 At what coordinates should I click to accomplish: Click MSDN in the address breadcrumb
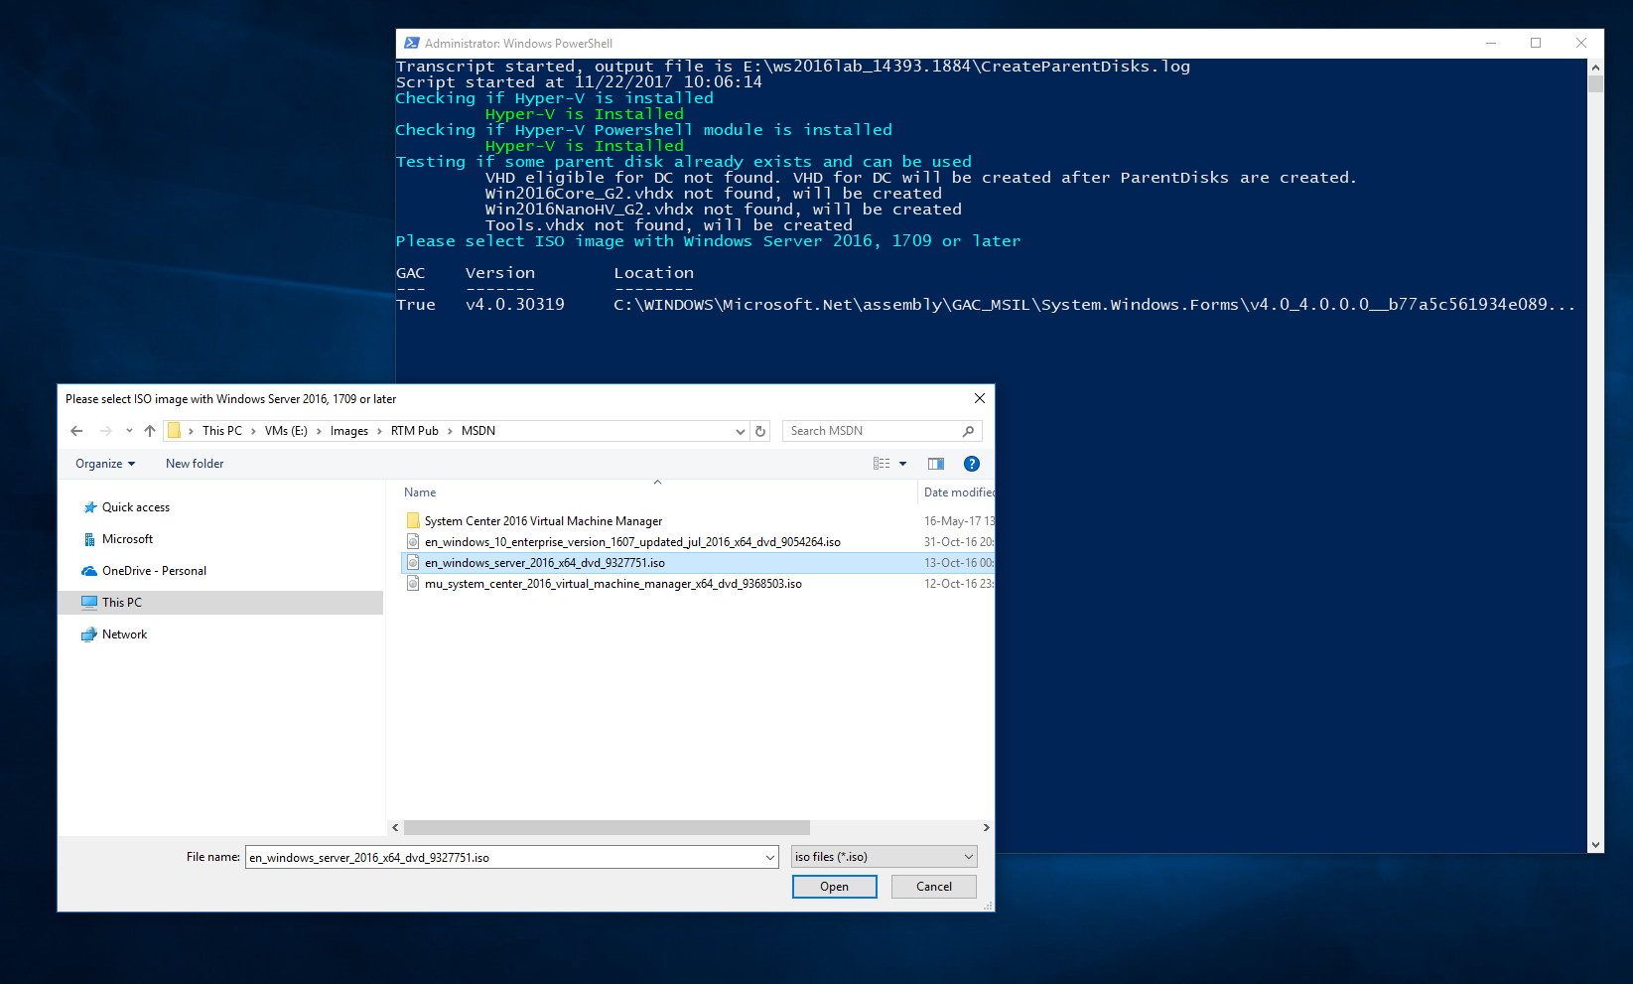point(478,431)
